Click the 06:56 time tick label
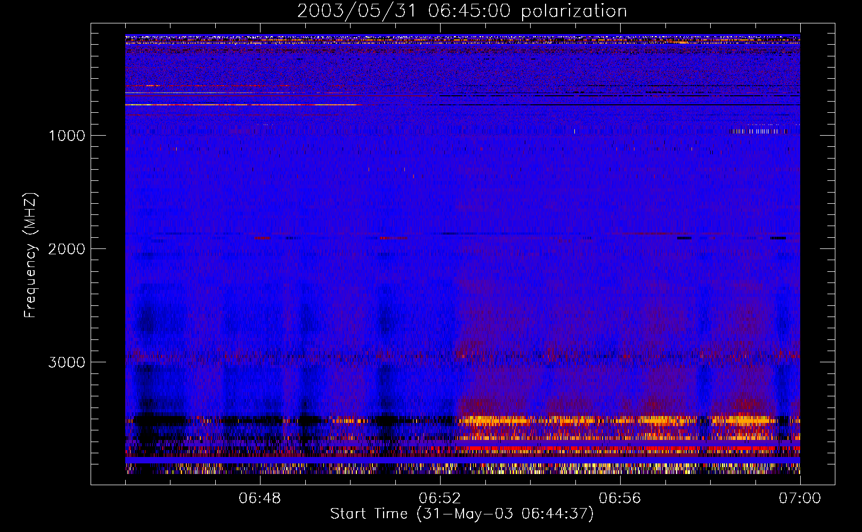This screenshot has height=532, width=862. 620,498
